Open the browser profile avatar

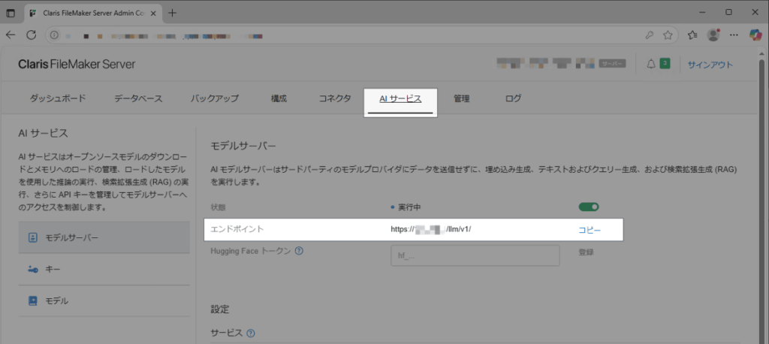pyautogui.click(x=713, y=35)
